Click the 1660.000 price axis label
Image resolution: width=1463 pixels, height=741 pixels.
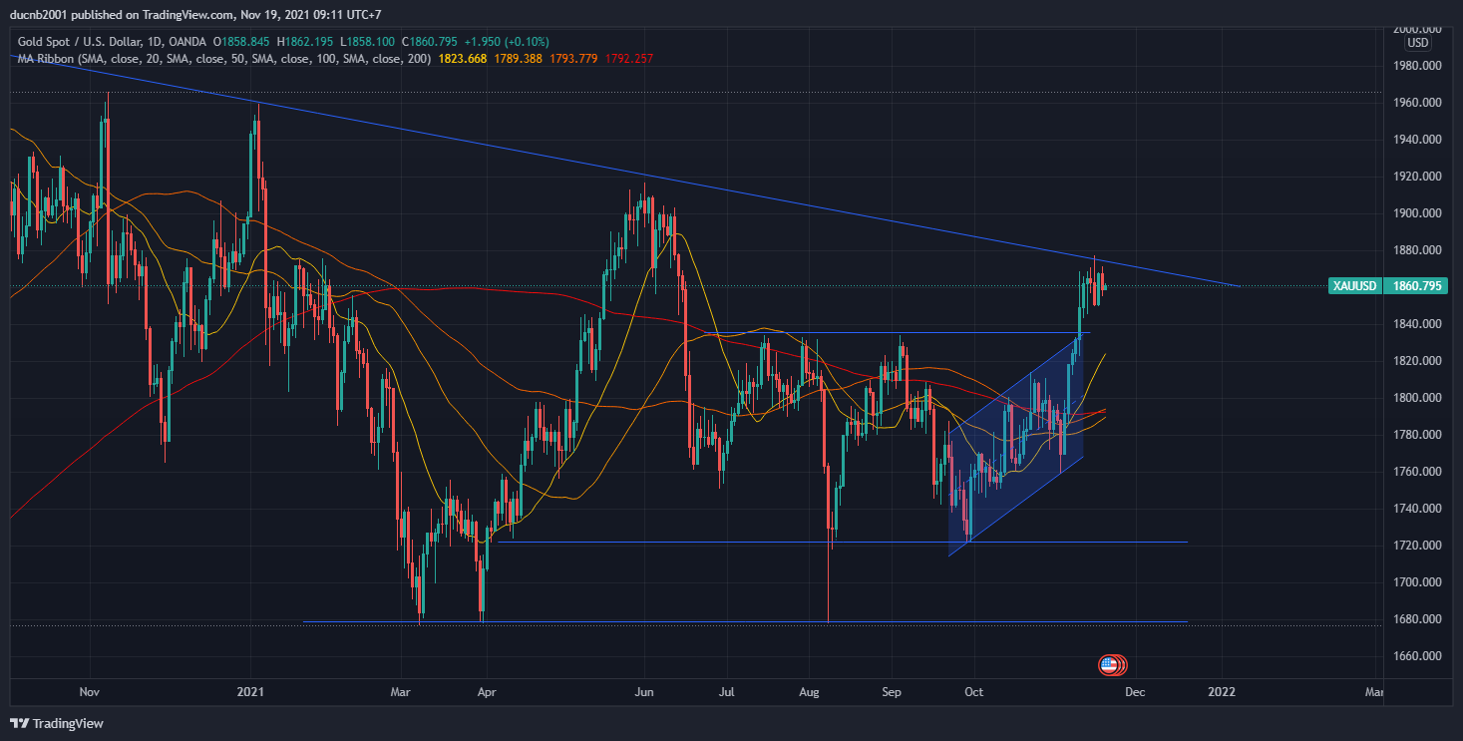[x=1416, y=656]
